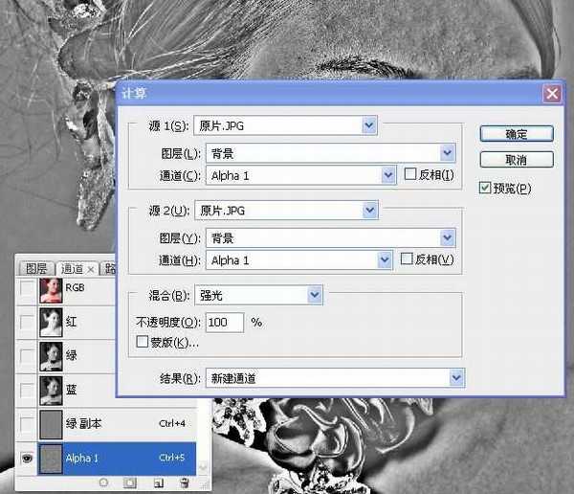Open 混合(B) blend mode dropdown
The height and width of the screenshot is (494, 574).
click(x=314, y=296)
